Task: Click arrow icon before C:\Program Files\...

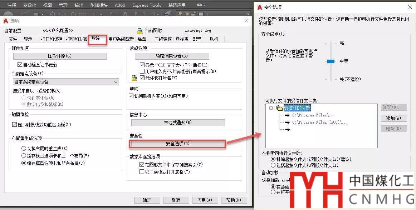Action: [x=287, y=115]
